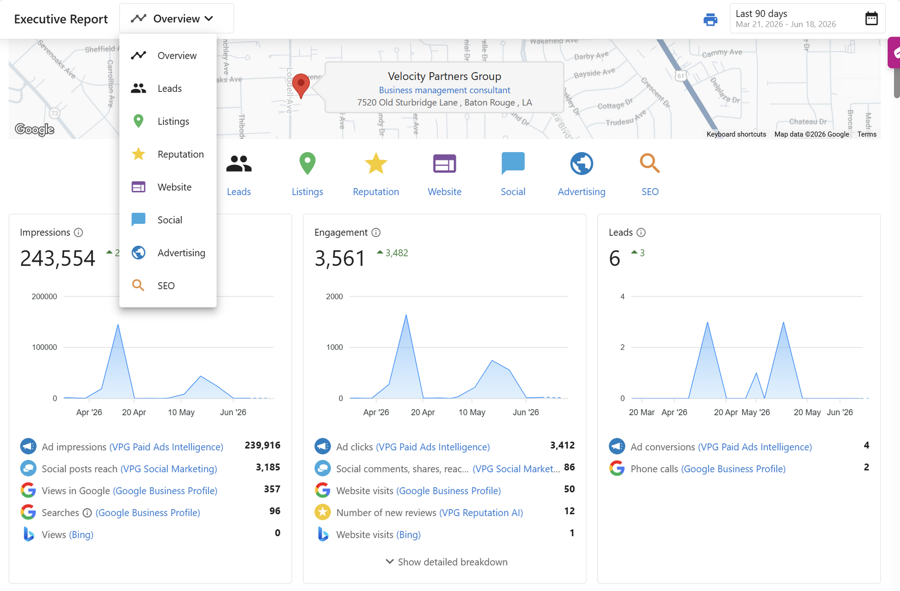
Task: Select Social in the dropdown menu
Action: point(168,220)
